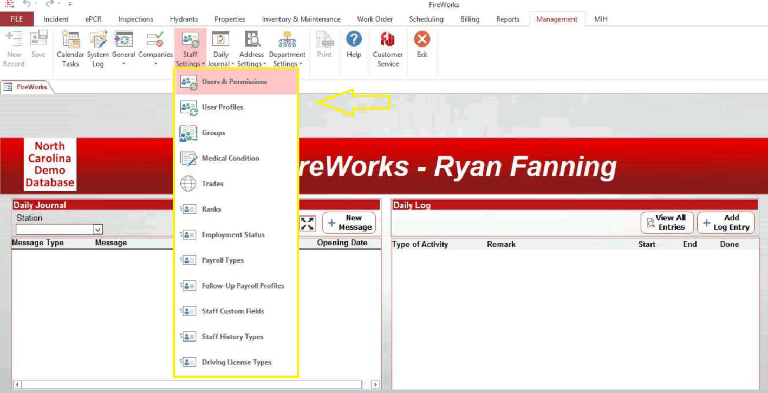Choose Staff Custom Fields
The image size is (768, 393).
coord(236,311)
